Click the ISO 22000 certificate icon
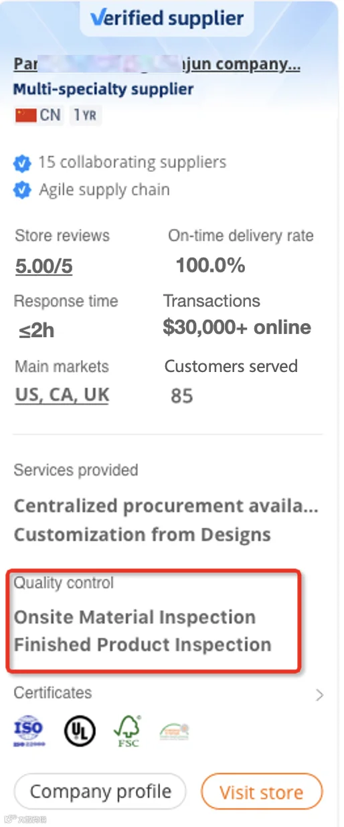This screenshot has height=827, width=344. pyautogui.click(x=28, y=731)
